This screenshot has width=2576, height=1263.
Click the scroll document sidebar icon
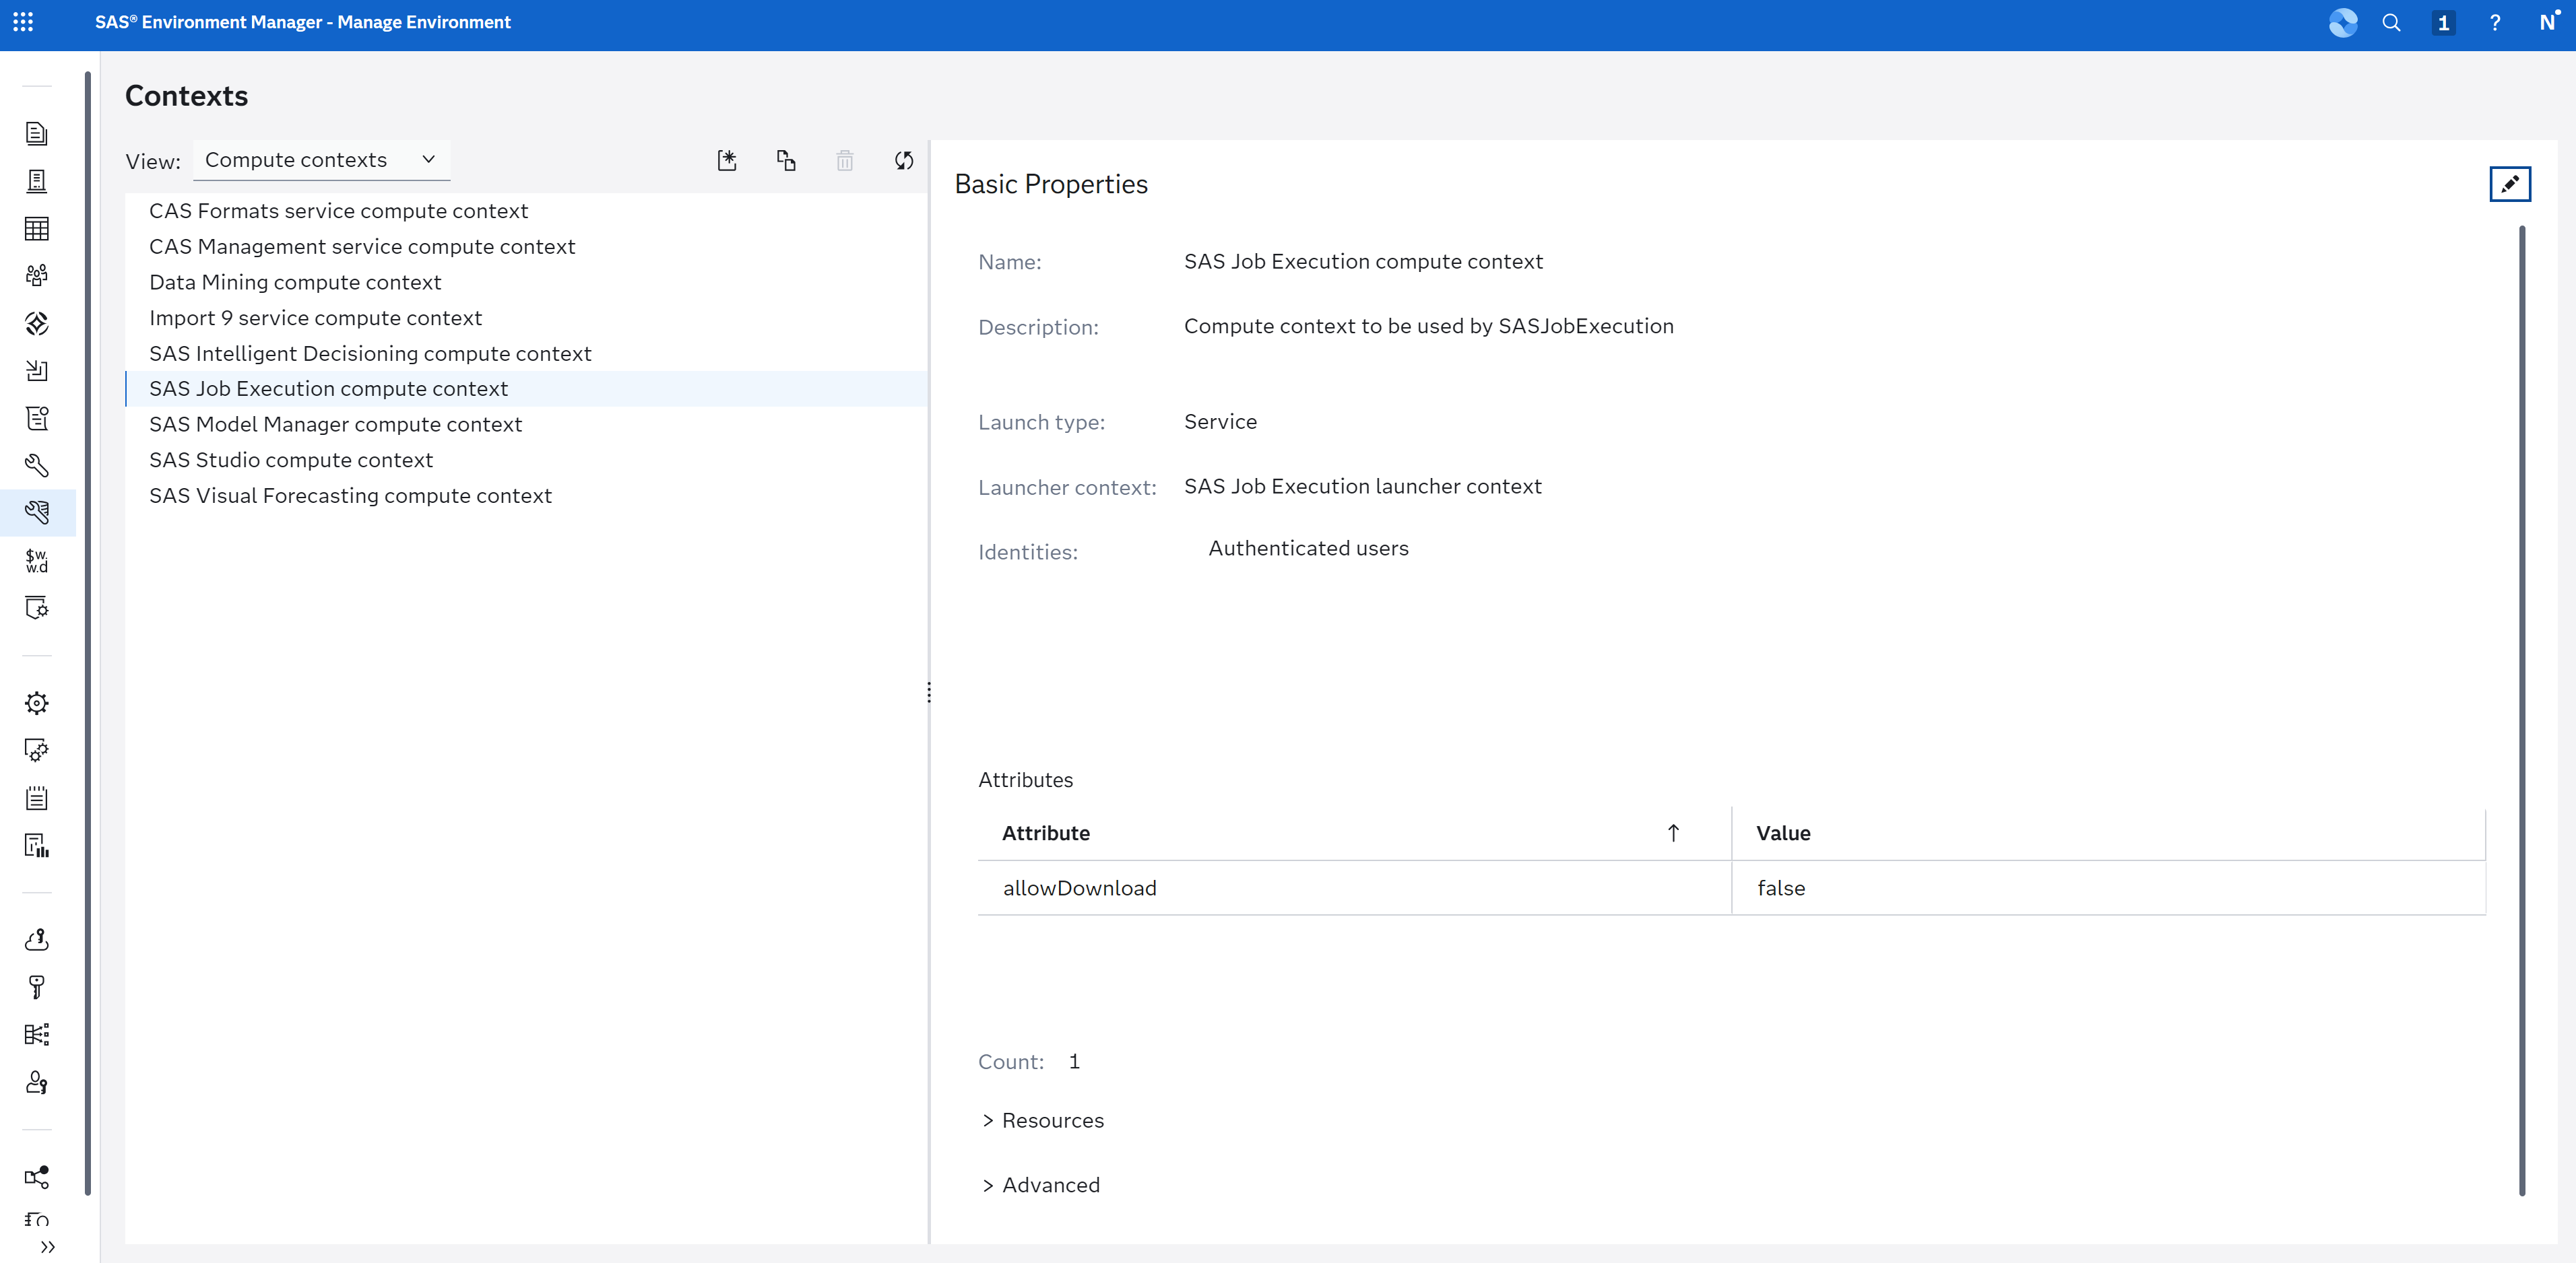37,419
